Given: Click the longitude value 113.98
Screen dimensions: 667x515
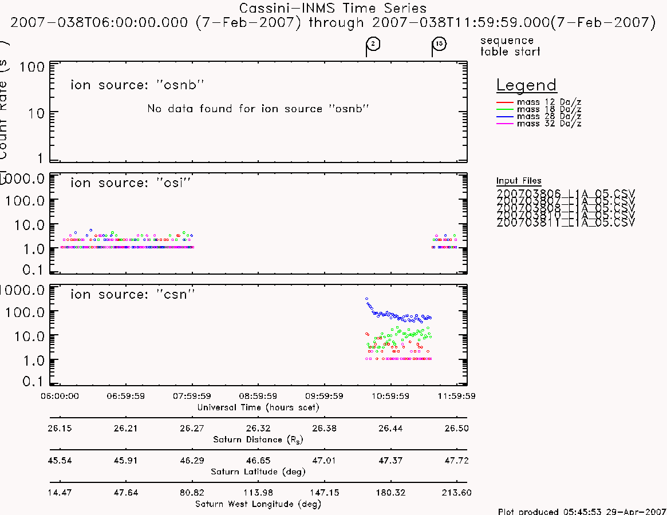Looking at the screenshot, I should (x=258, y=493).
